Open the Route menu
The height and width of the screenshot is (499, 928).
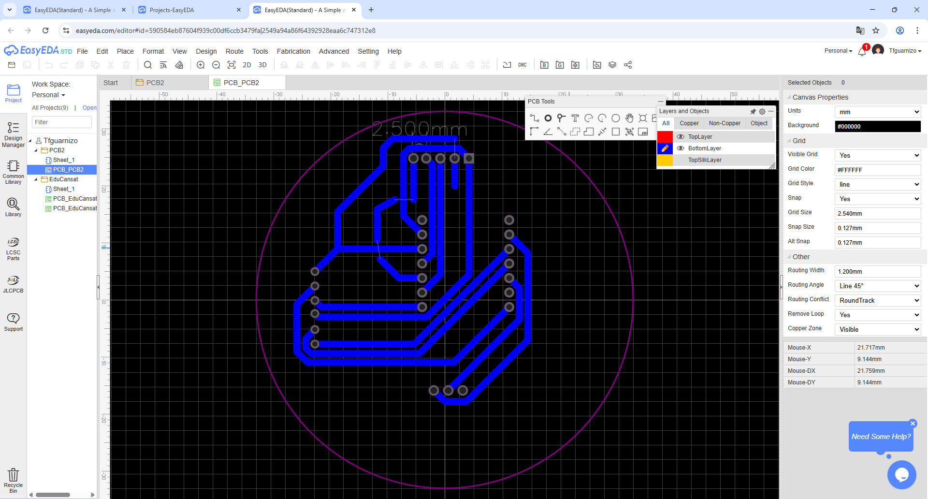(234, 51)
